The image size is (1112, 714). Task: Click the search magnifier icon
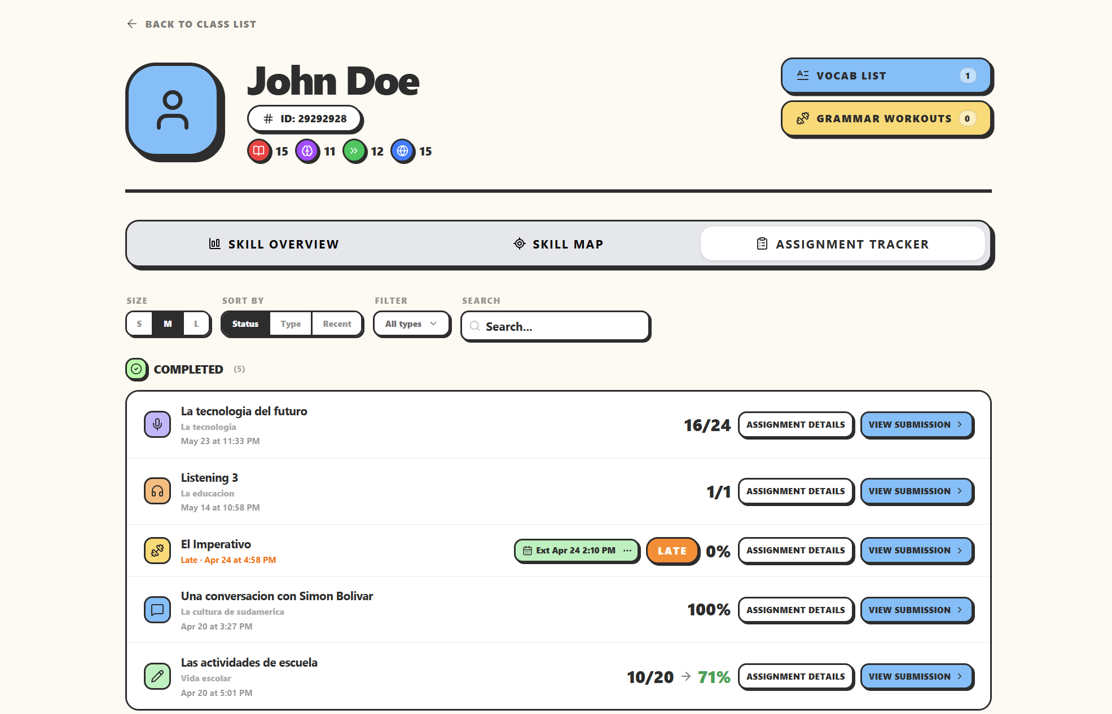coord(475,326)
